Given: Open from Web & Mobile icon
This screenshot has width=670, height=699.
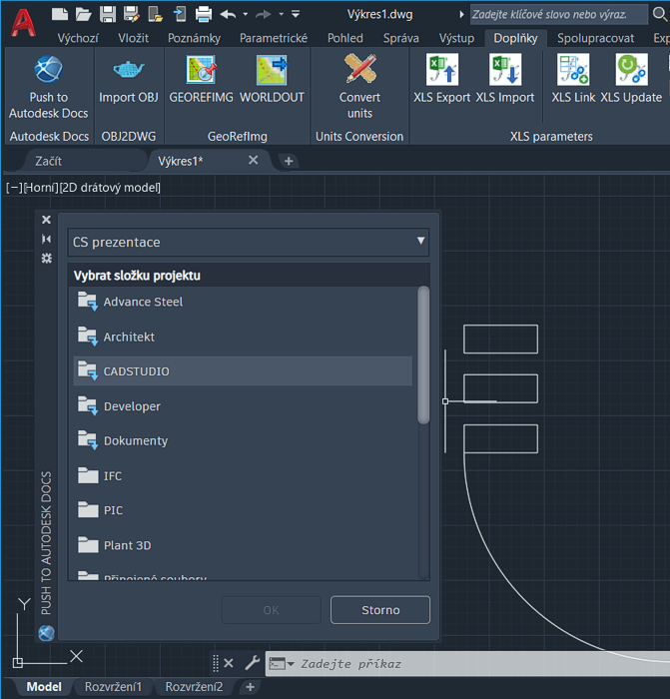Looking at the screenshot, I should coord(155,14).
